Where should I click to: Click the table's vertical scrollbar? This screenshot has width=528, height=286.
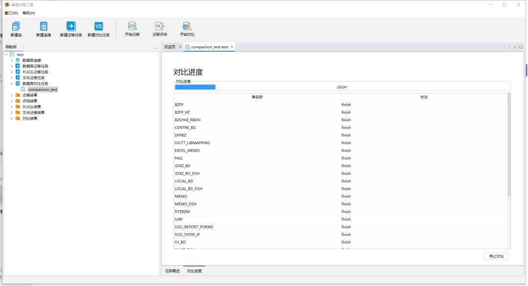pos(509,145)
